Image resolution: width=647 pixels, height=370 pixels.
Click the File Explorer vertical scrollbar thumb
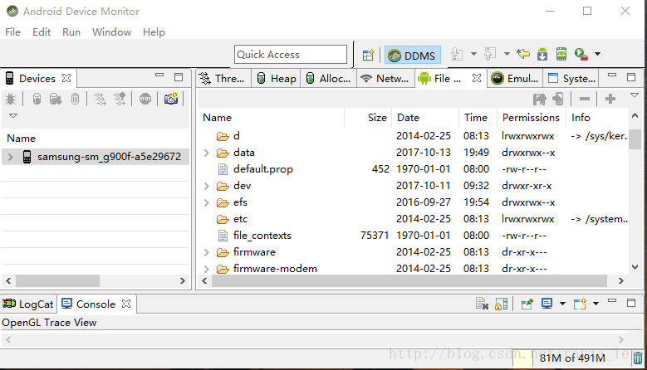pyautogui.click(x=635, y=139)
